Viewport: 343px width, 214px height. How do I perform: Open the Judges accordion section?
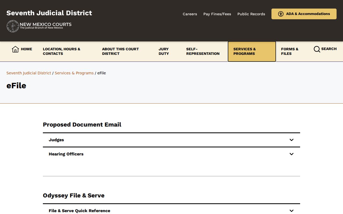[171, 140]
